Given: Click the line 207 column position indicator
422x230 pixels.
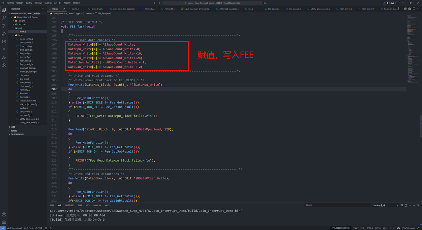Looking at the screenshot, I should click(358, 228).
